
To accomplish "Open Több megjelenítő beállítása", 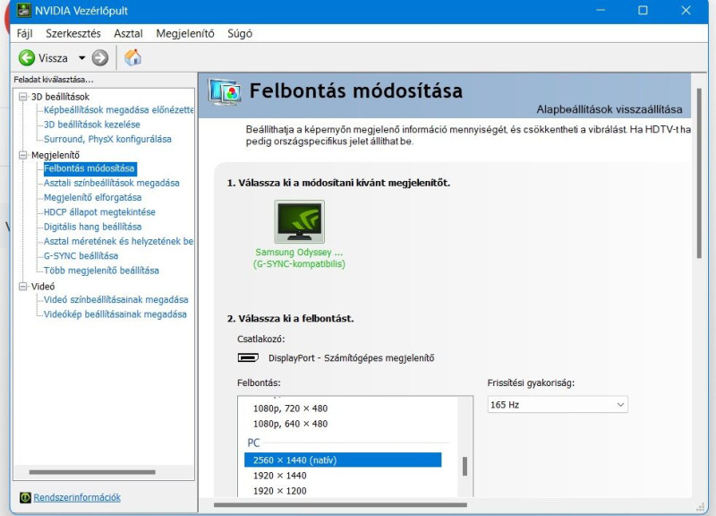I will [x=101, y=271].
